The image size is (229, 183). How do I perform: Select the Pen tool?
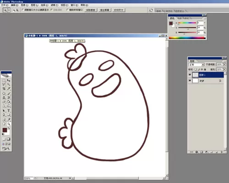[4, 115]
